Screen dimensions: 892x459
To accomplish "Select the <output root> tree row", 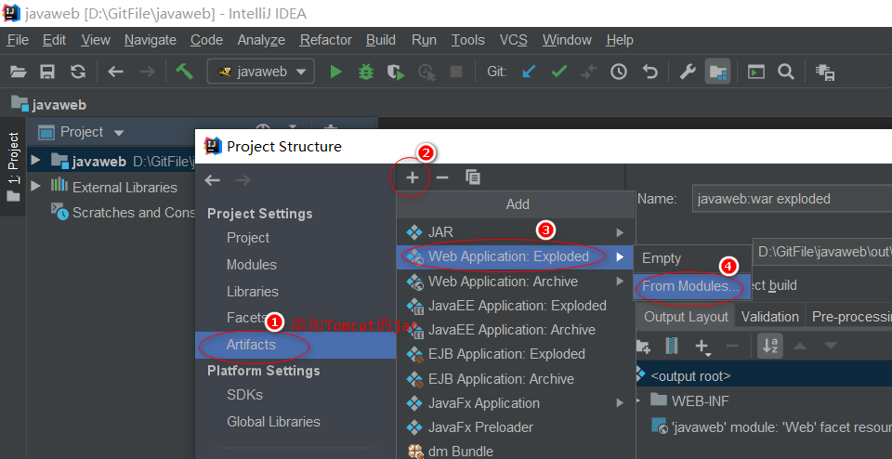I will 764,375.
